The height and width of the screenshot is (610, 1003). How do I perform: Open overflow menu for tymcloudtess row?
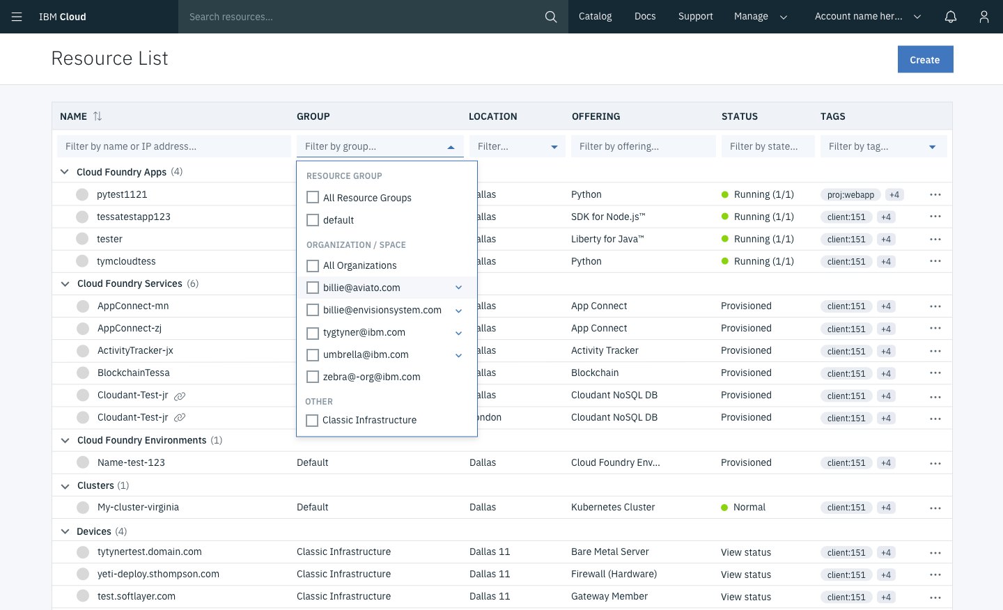935,261
